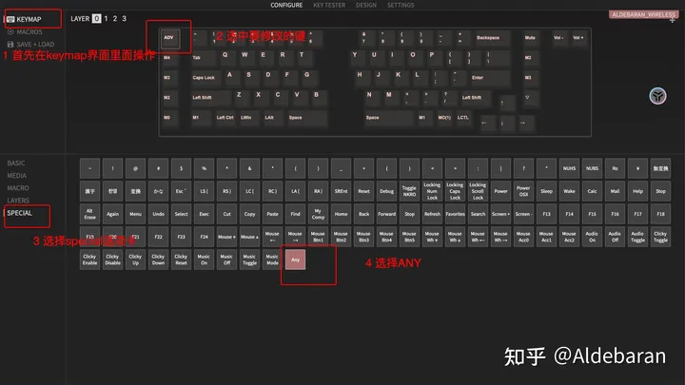Select the Backspace key on layout
The width and height of the screenshot is (685, 385).
click(x=493, y=38)
